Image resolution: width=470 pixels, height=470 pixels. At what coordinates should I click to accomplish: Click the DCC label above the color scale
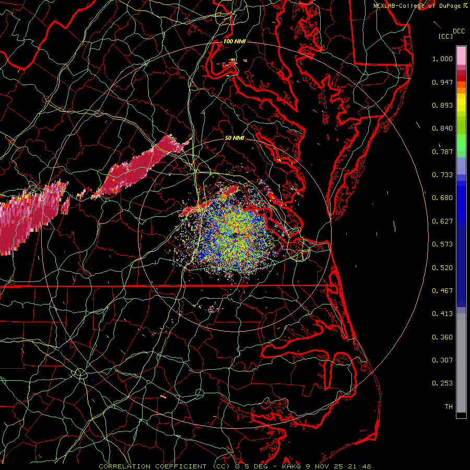click(459, 31)
